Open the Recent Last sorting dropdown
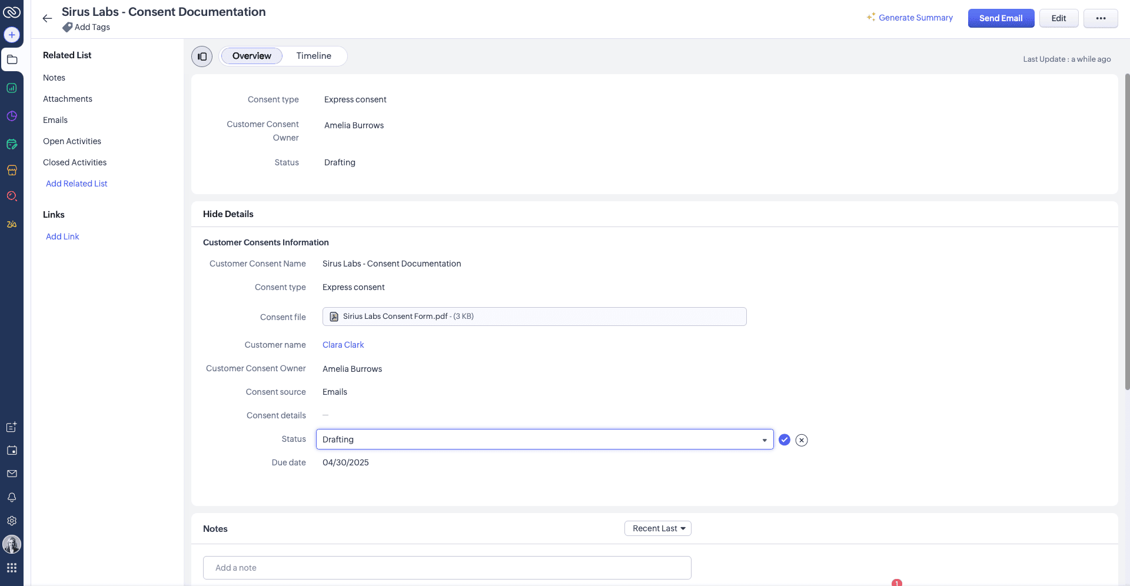This screenshot has height=586, width=1130. (x=657, y=528)
